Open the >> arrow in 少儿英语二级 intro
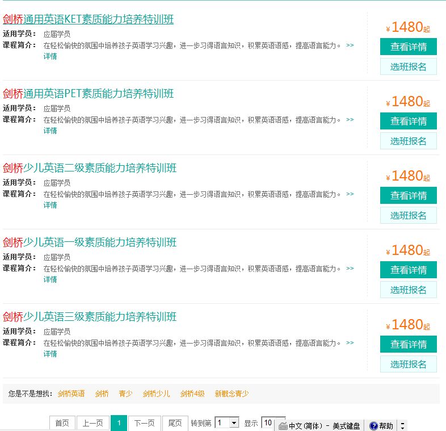This screenshot has height=431, width=446. coord(350,194)
